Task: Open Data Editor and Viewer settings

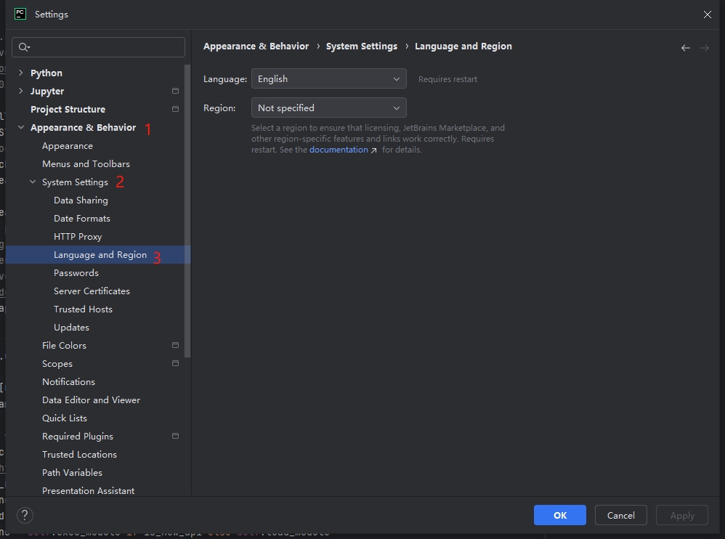Action: [x=91, y=400]
